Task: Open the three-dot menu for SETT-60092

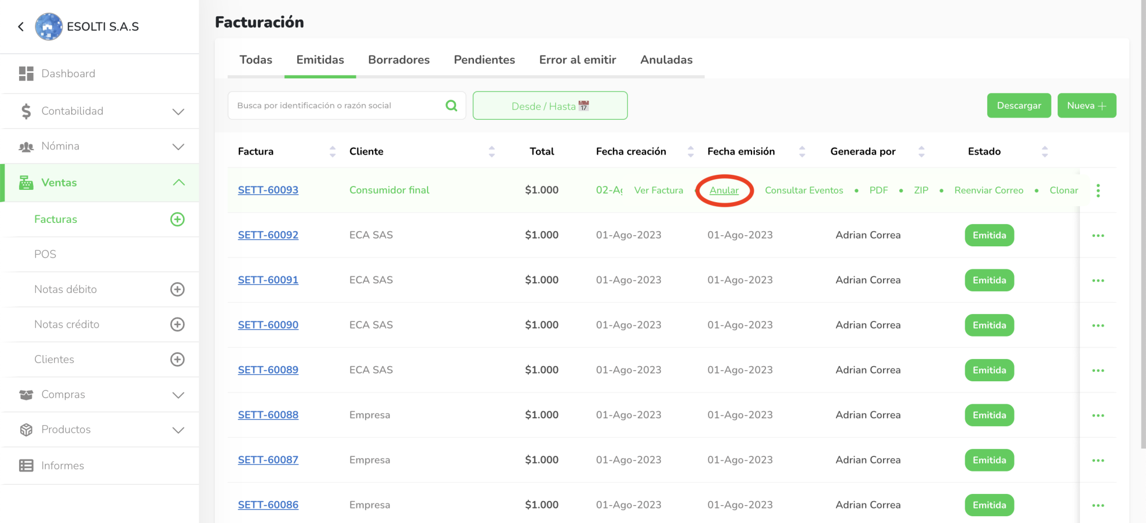Action: click(x=1098, y=236)
